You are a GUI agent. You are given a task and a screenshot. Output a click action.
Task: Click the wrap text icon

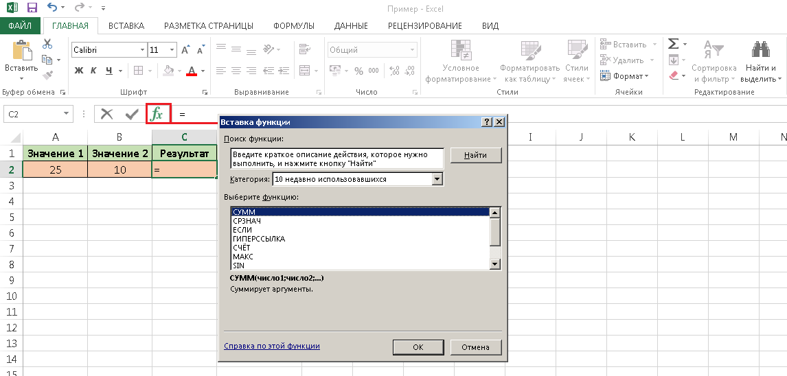pos(304,49)
